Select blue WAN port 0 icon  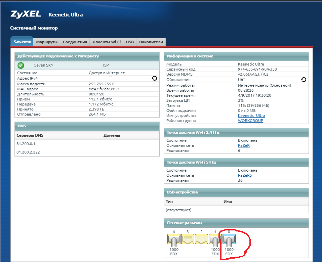[x=229, y=239]
